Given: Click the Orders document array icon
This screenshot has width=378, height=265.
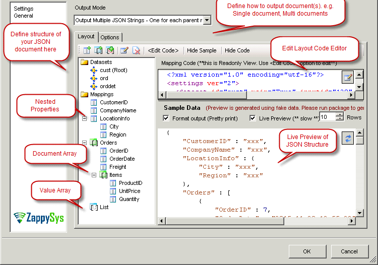Looking at the screenshot, I should [94, 143].
